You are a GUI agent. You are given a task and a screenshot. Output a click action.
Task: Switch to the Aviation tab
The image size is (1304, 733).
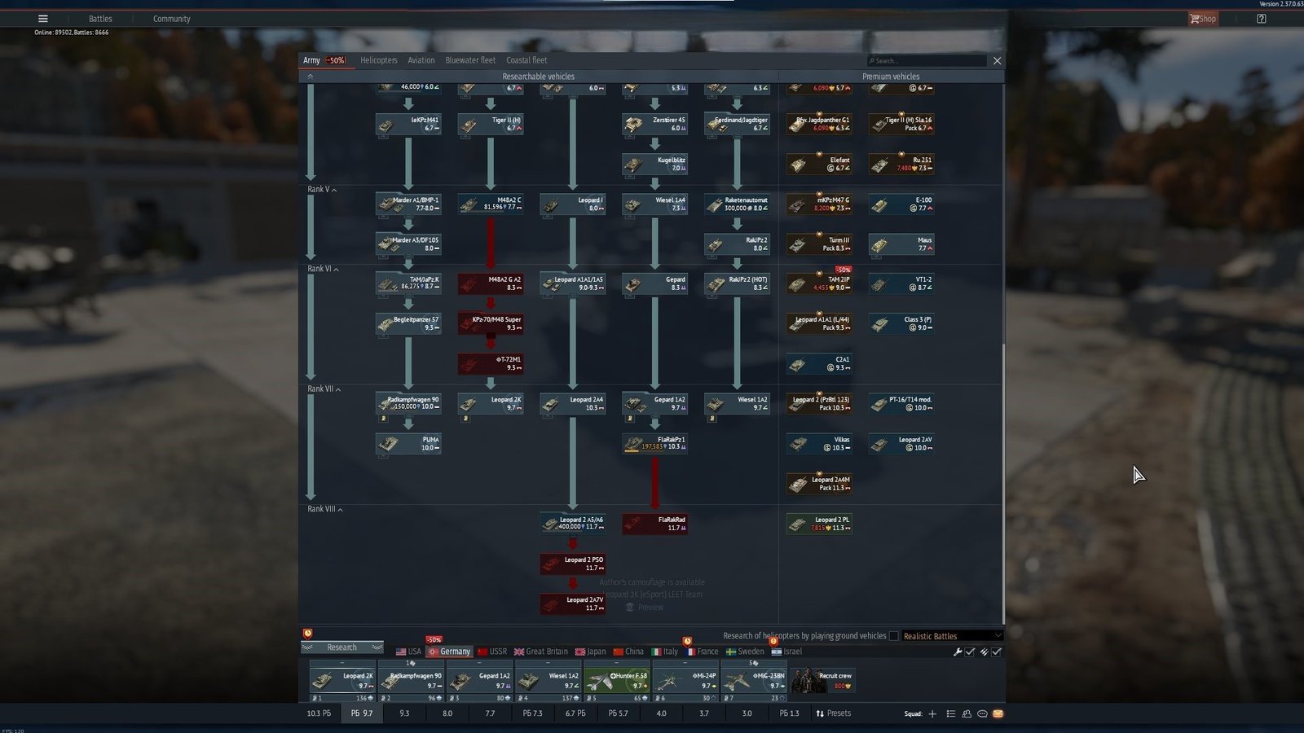click(x=421, y=60)
